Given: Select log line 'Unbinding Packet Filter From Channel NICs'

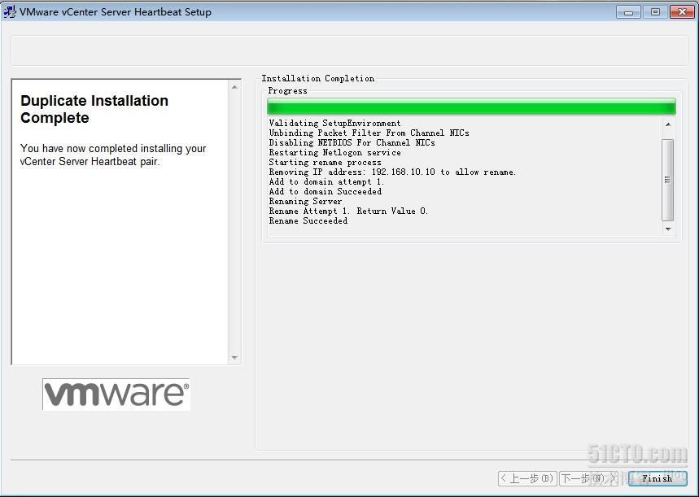Looking at the screenshot, I should (x=369, y=133).
